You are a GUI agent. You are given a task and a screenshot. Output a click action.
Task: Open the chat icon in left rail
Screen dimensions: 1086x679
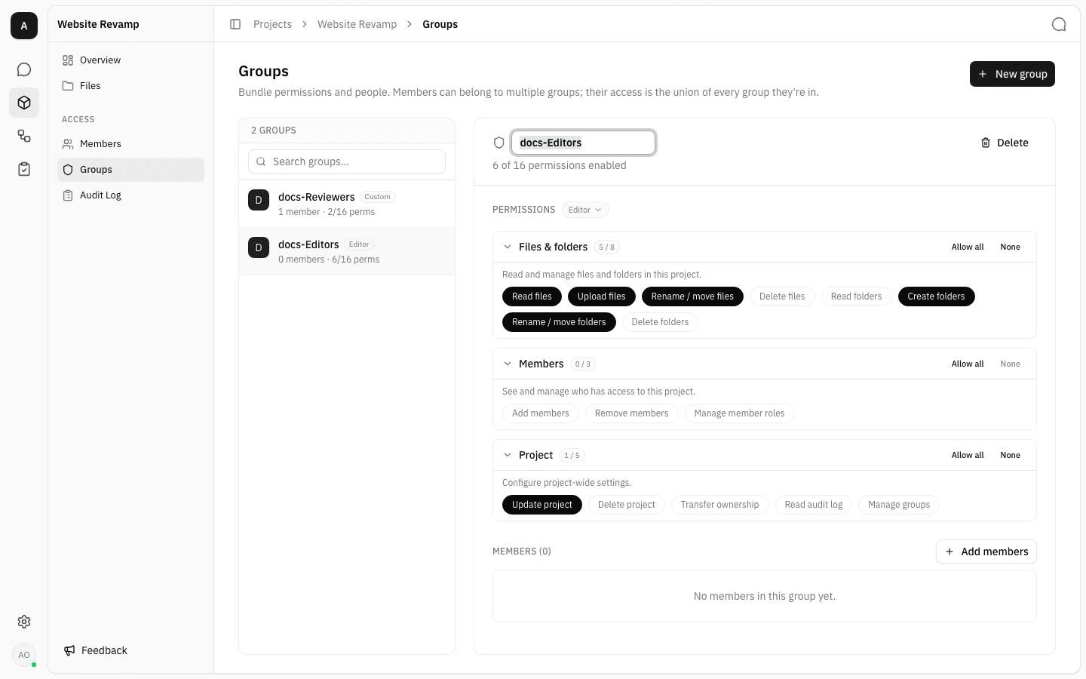click(24, 69)
